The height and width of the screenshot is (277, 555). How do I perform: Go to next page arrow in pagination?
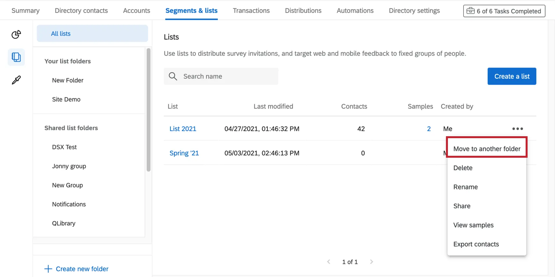pos(372,262)
